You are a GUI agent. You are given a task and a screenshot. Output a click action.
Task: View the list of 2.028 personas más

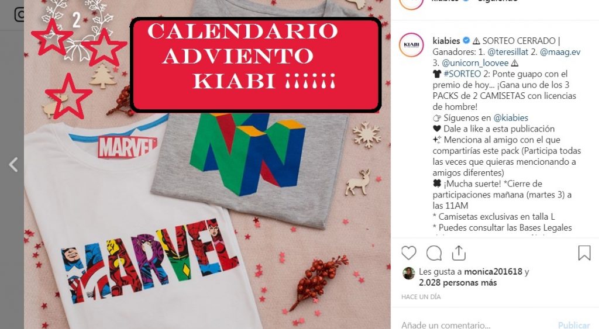tap(457, 283)
